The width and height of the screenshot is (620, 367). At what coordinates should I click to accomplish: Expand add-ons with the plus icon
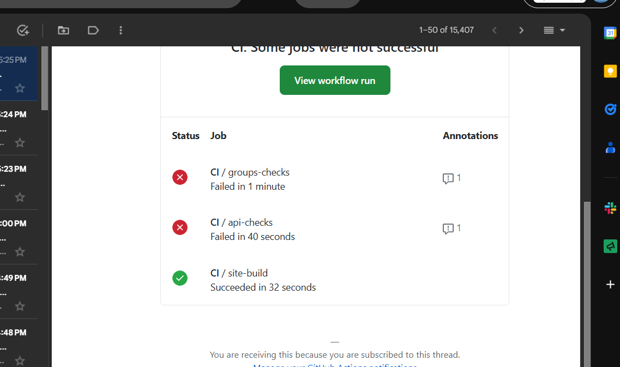[x=610, y=284]
